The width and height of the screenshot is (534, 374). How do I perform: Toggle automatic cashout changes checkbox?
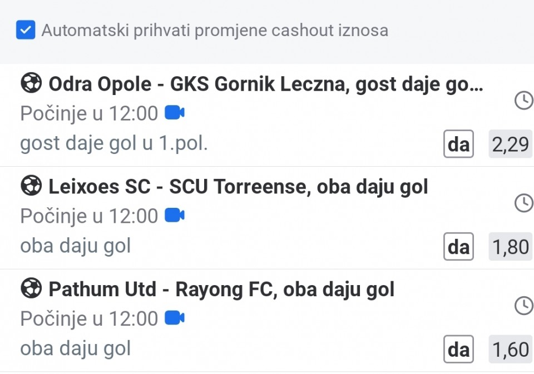click(26, 30)
